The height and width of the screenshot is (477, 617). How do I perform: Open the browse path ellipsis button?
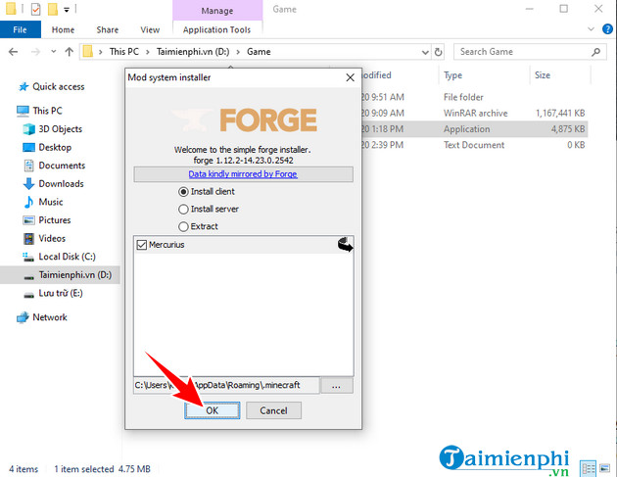pyautogui.click(x=337, y=386)
